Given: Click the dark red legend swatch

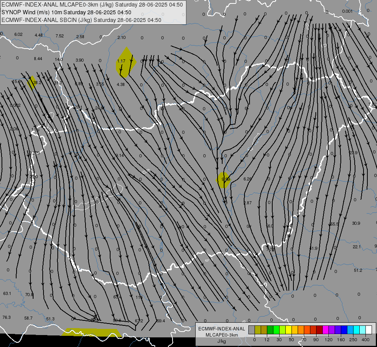Looking at the screenshot, I should (319, 330).
